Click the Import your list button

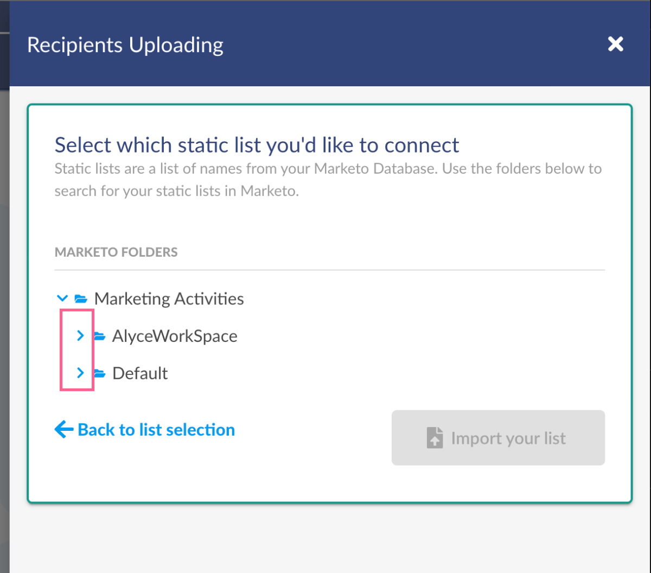[498, 438]
